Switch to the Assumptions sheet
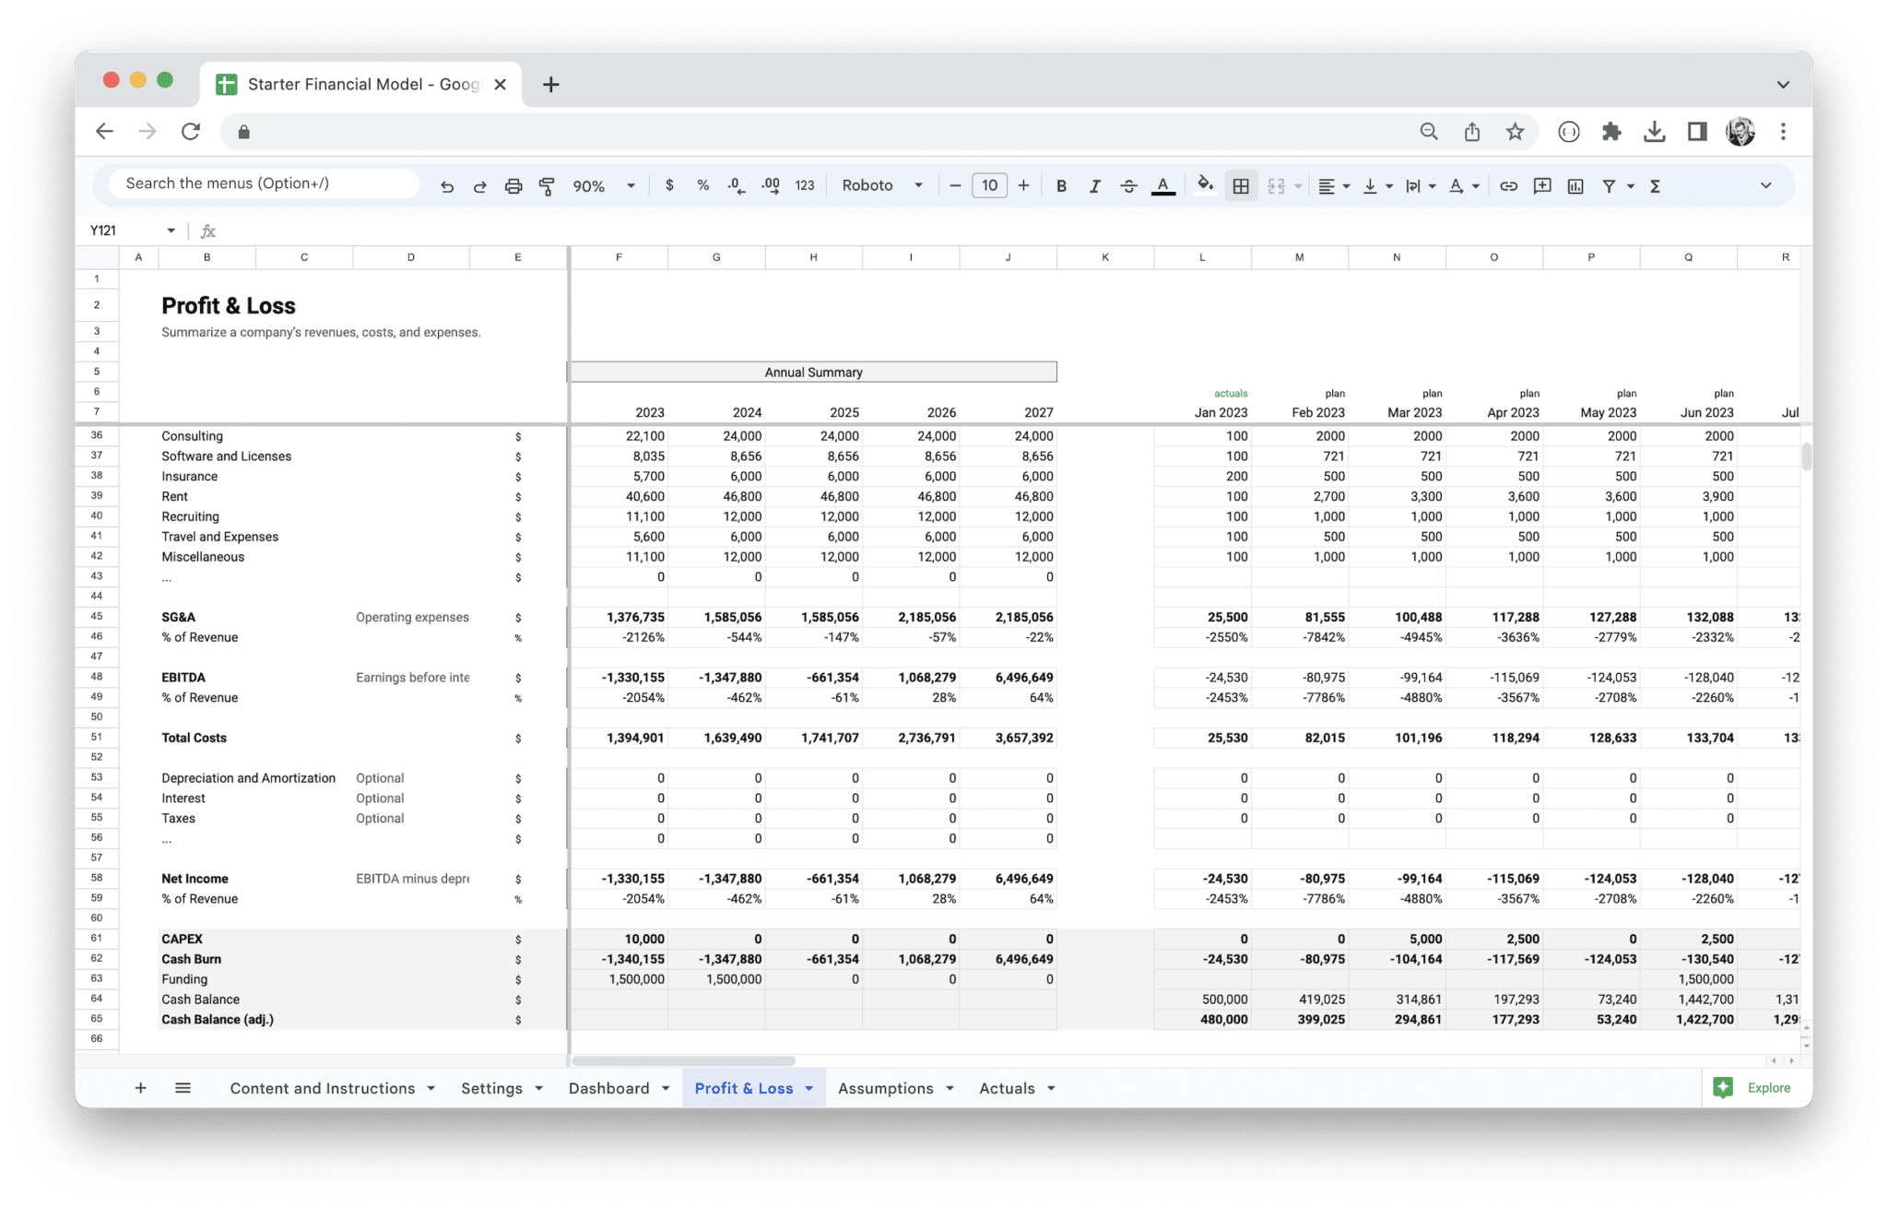 click(x=887, y=1088)
